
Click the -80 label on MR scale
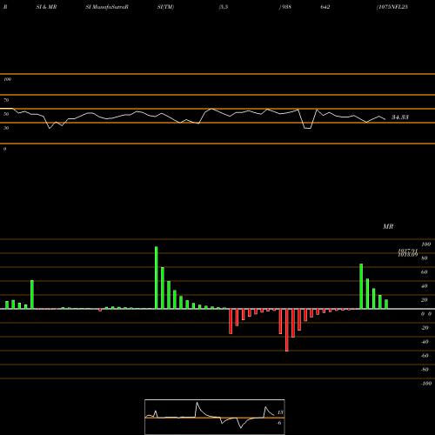[425, 370]
